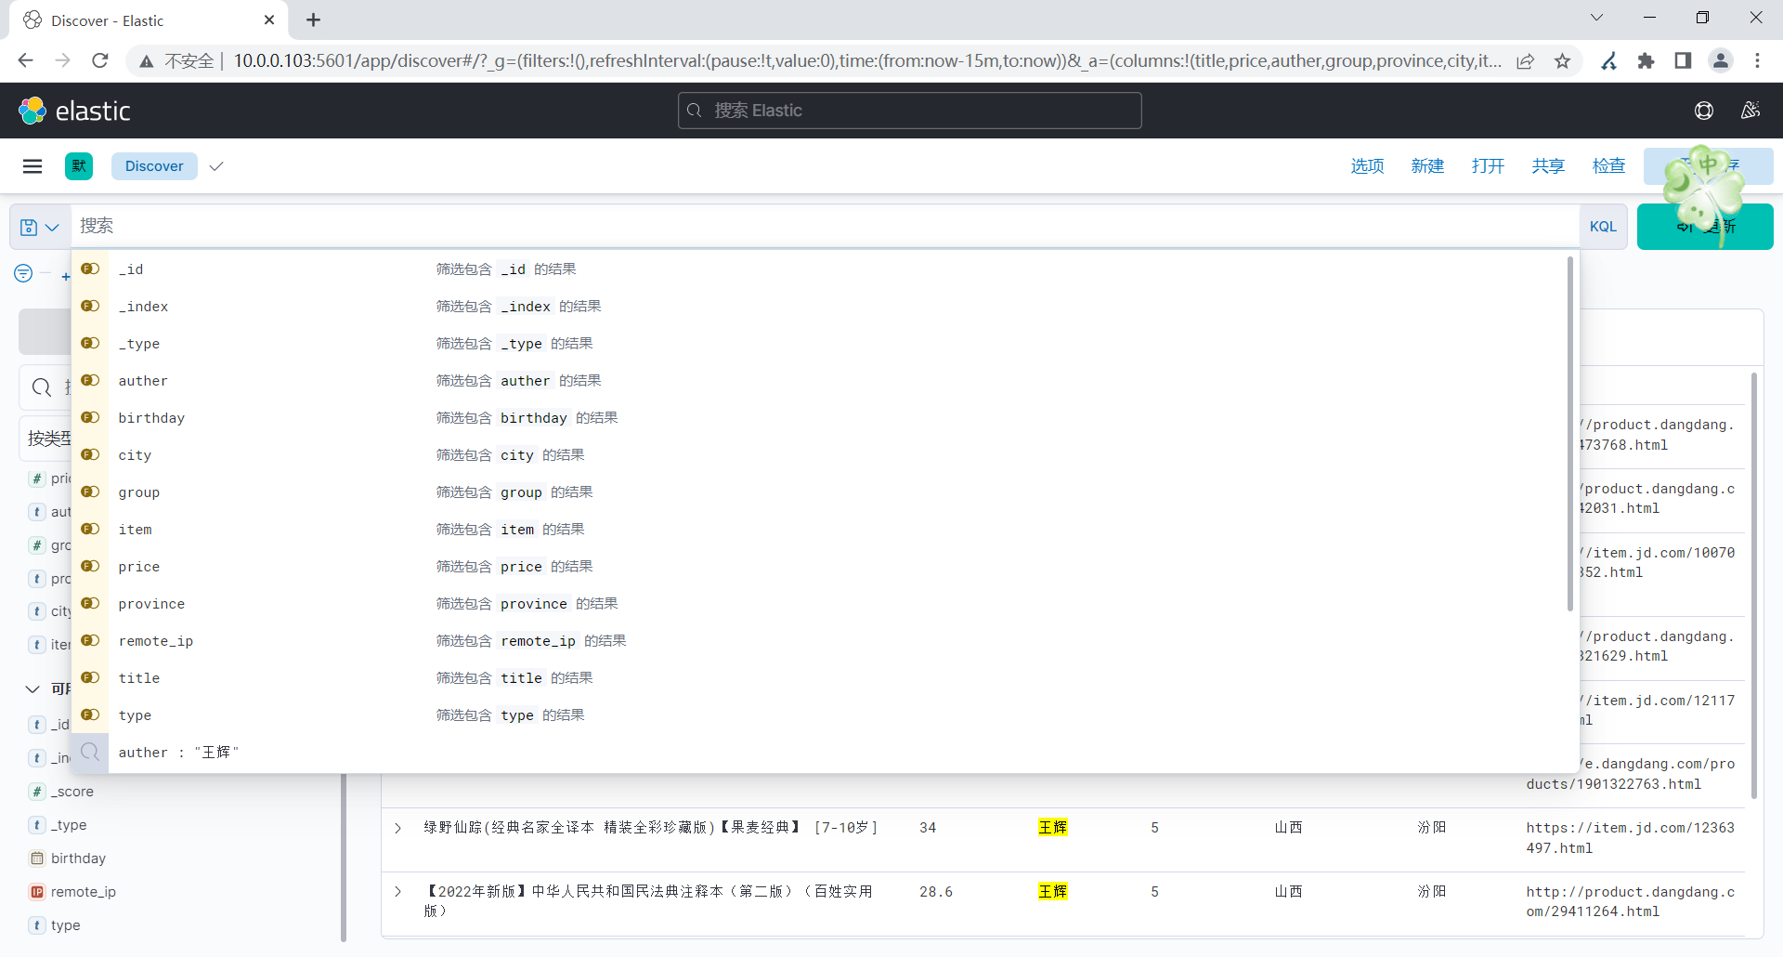Click the 搜索 Elastic global search field
Viewport: 1783px width, 957px height.
910,111
